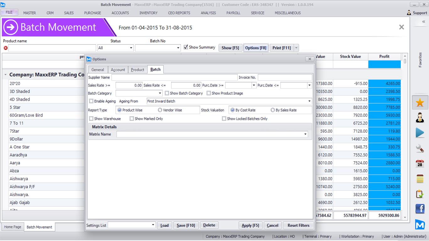Select By Sales Rate stock valuation
The width and height of the screenshot is (429, 241).
[x=273, y=110]
